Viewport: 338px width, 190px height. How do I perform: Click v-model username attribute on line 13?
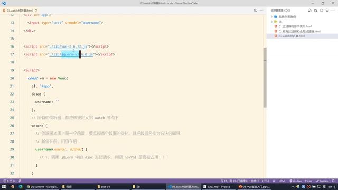[x=83, y=23]
